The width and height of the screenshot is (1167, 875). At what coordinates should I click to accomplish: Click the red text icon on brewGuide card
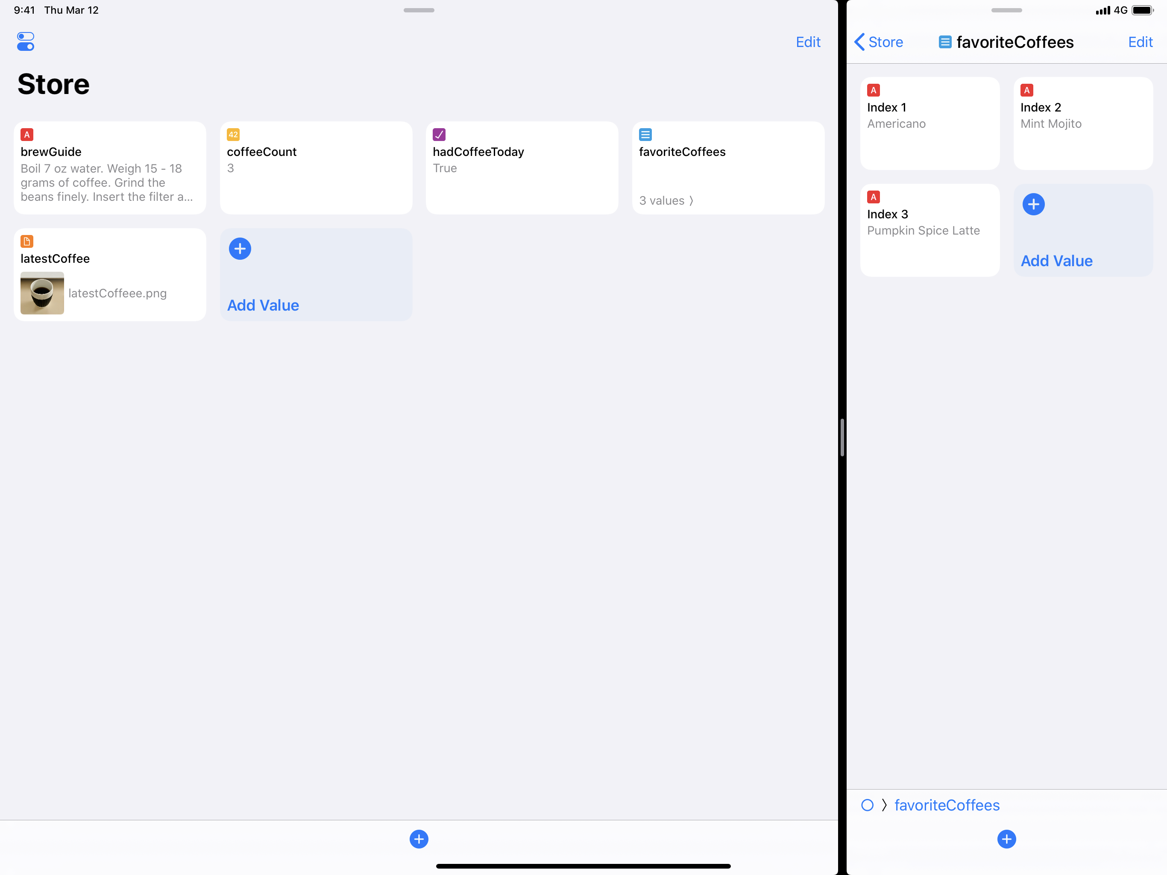[27, 135]
